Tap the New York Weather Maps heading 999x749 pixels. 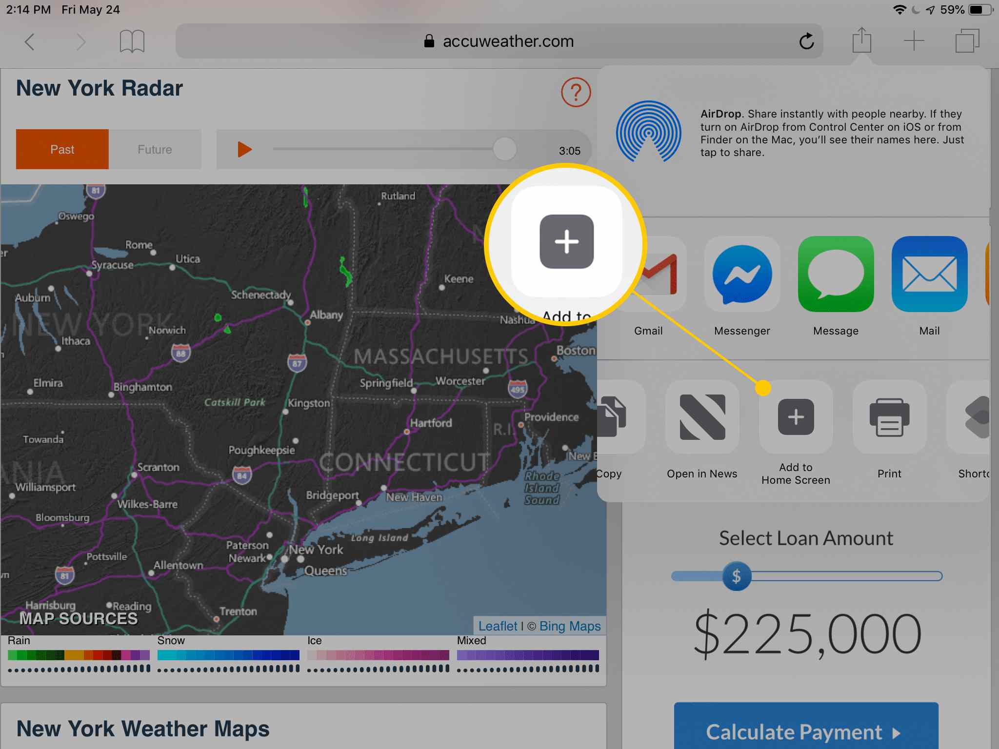pyautogui.click(x=143, y=729)
